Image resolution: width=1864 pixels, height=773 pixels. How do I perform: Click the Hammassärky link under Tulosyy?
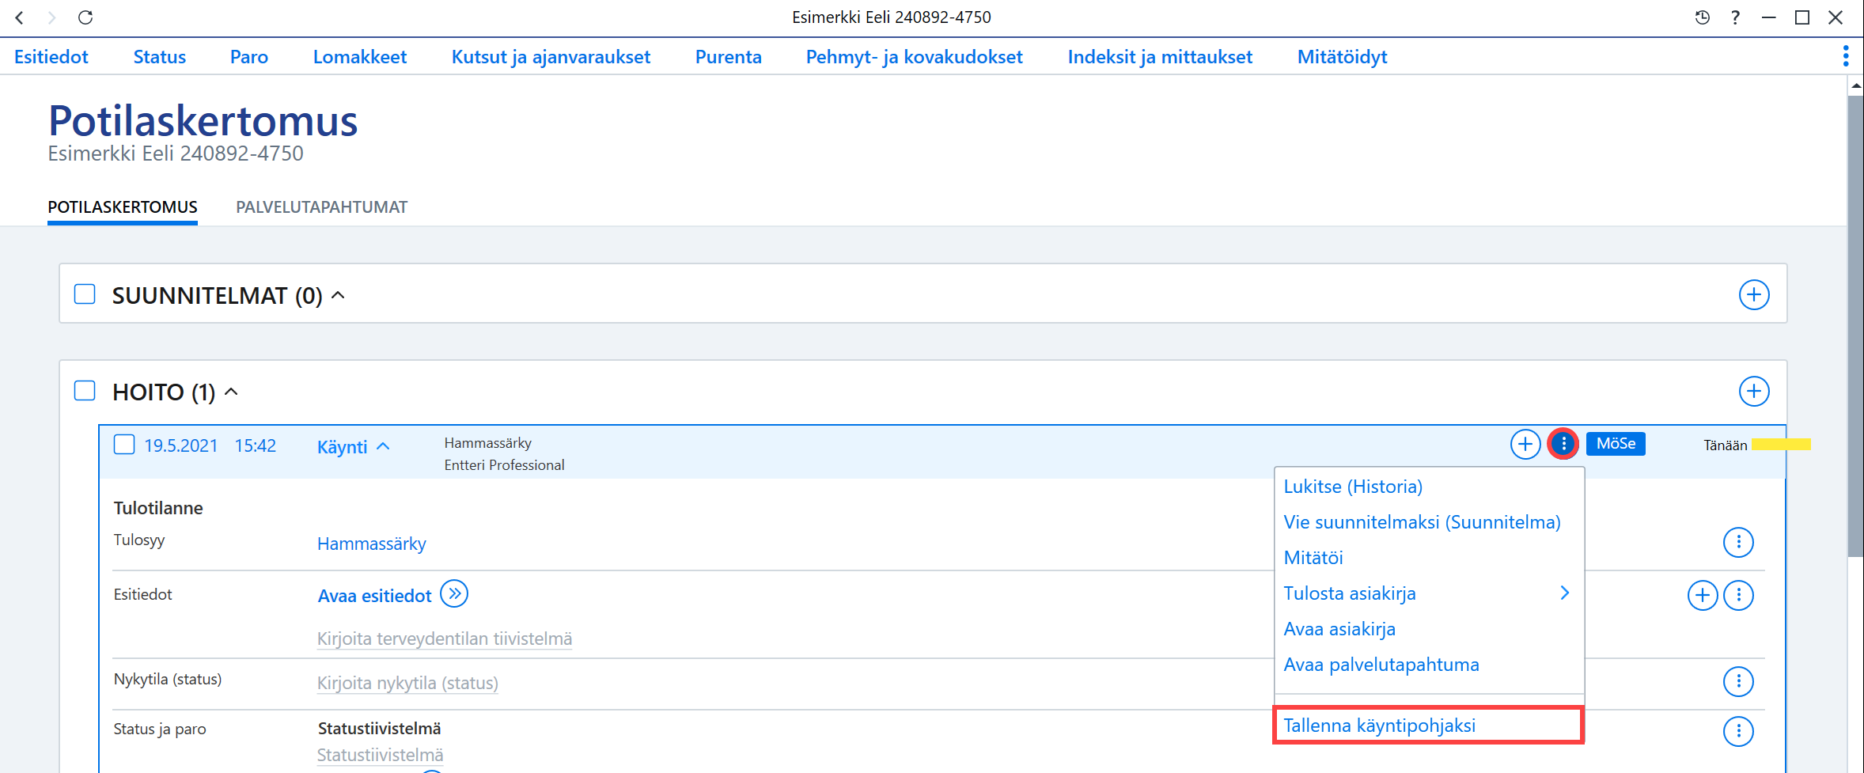(x=372, y=544)
